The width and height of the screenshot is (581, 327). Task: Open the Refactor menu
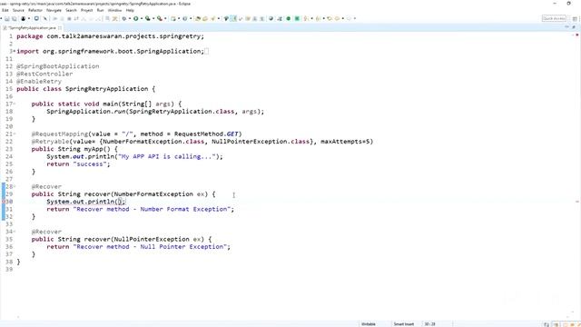[x=35, y=10]
